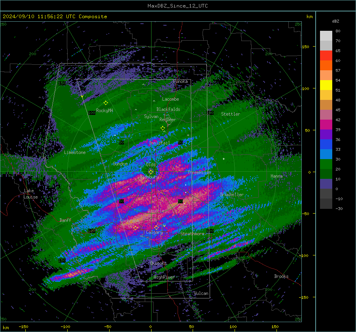Click the yellow diamond marker above Calgary
The width and height of the screenshot is (356, 332).
pos(156,227)
